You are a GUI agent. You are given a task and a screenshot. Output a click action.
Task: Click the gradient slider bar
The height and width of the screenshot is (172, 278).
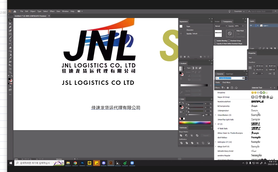pyautogui.click(x=194, y=85)
